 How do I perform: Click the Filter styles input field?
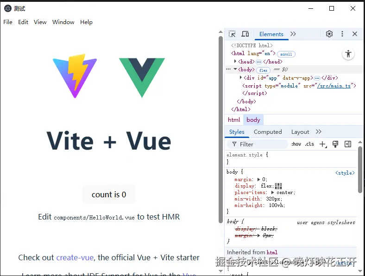258,144
